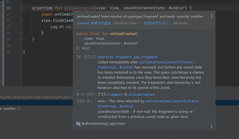This screenshot has width=239, height=139.
Task: Open "その他のアクション..." link
Action: click(157, 23)
